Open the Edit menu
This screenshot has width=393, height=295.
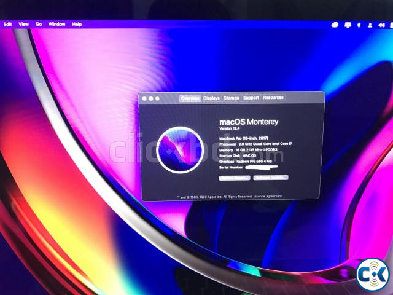[x=8, y=24]
